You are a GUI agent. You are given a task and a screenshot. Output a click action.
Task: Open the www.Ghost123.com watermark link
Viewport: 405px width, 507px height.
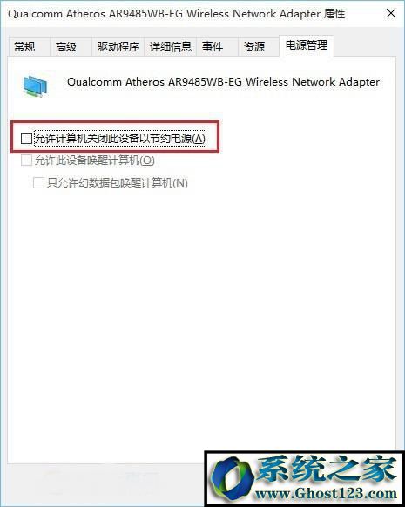(x=326, y=493)
